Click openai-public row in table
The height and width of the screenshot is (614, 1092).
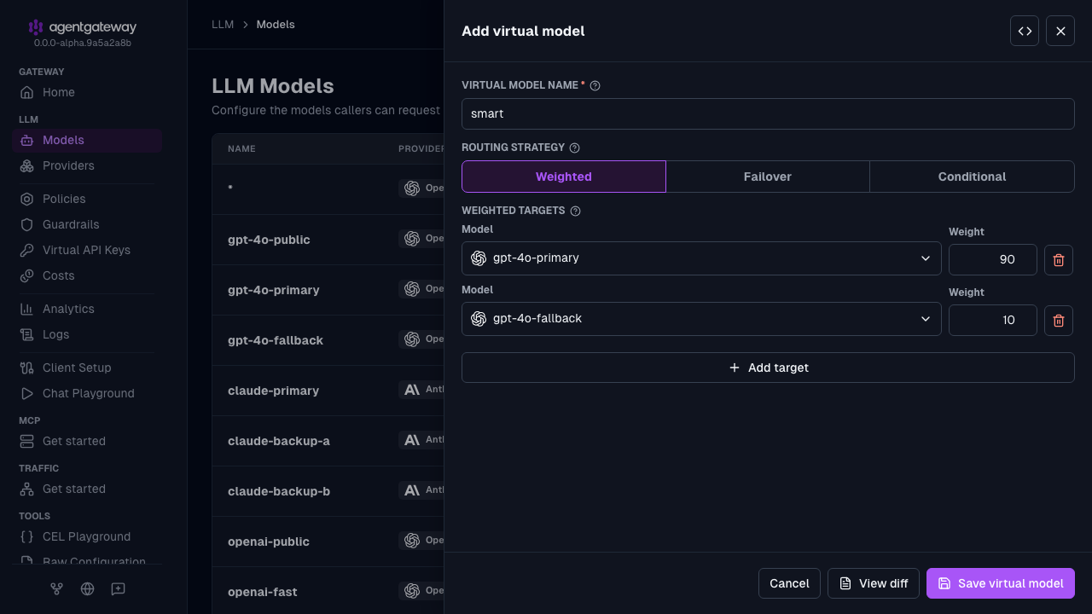[328, 542]
